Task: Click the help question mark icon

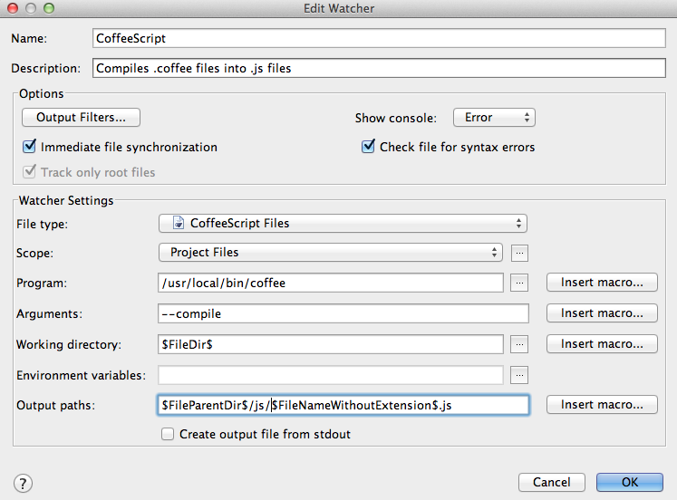Action: click(23, 483)
